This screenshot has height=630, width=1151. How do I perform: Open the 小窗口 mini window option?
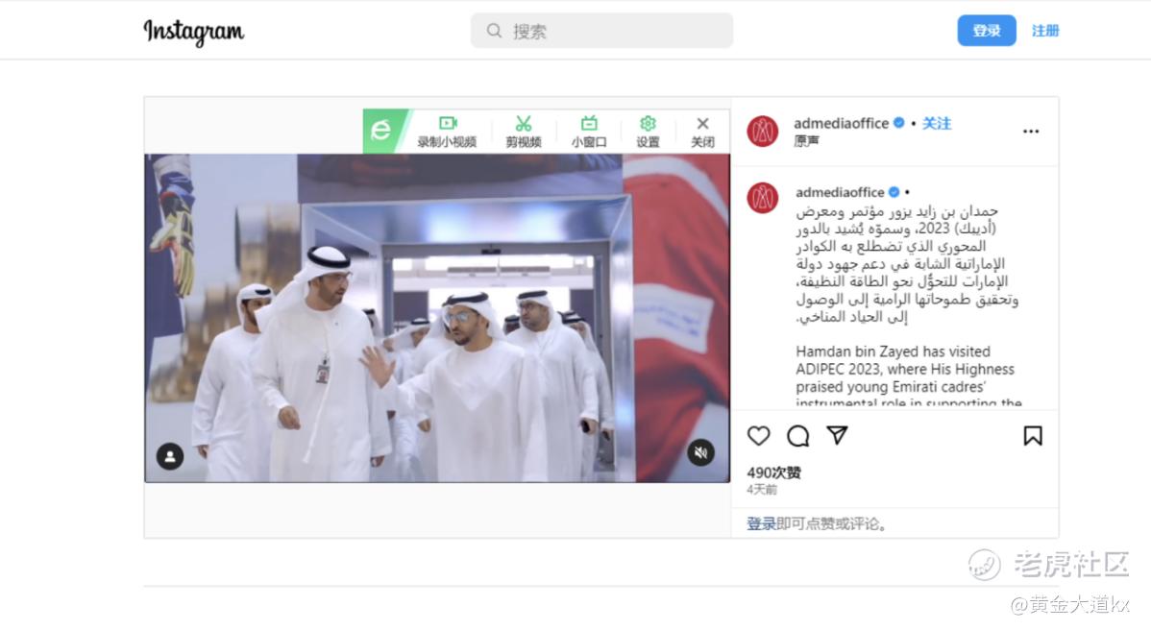point(589,132)
